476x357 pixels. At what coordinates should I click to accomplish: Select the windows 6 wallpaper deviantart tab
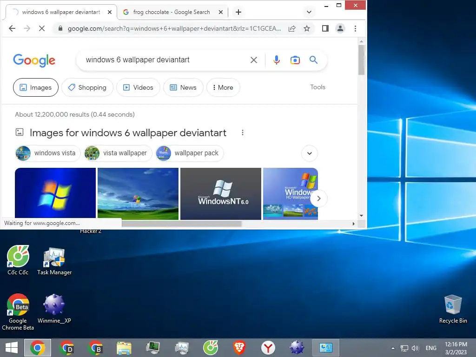pyautogui.click(x=61, y=12)
